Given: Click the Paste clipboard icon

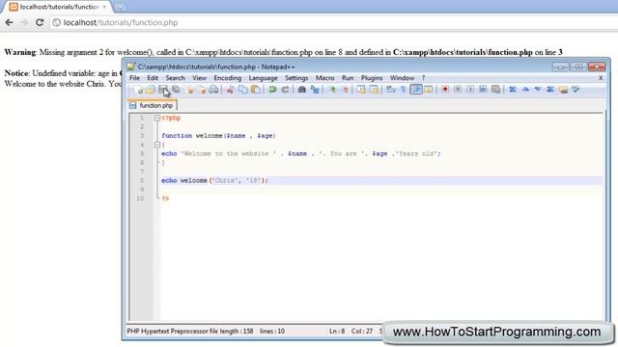Looking at the screenshot, I should [256, 90].
